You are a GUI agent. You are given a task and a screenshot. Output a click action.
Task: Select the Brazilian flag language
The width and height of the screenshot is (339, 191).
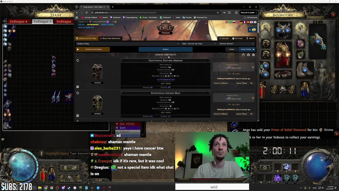point(230,22)
